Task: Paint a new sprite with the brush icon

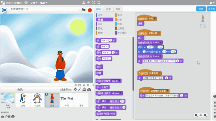Action: (x=80, y=89)
